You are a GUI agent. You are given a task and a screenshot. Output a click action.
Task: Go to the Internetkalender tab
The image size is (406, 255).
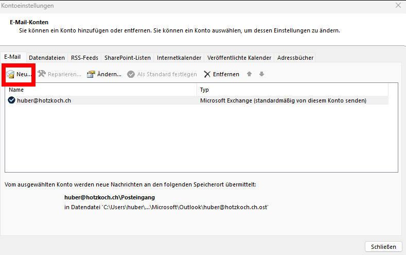(x=180, y=58)
